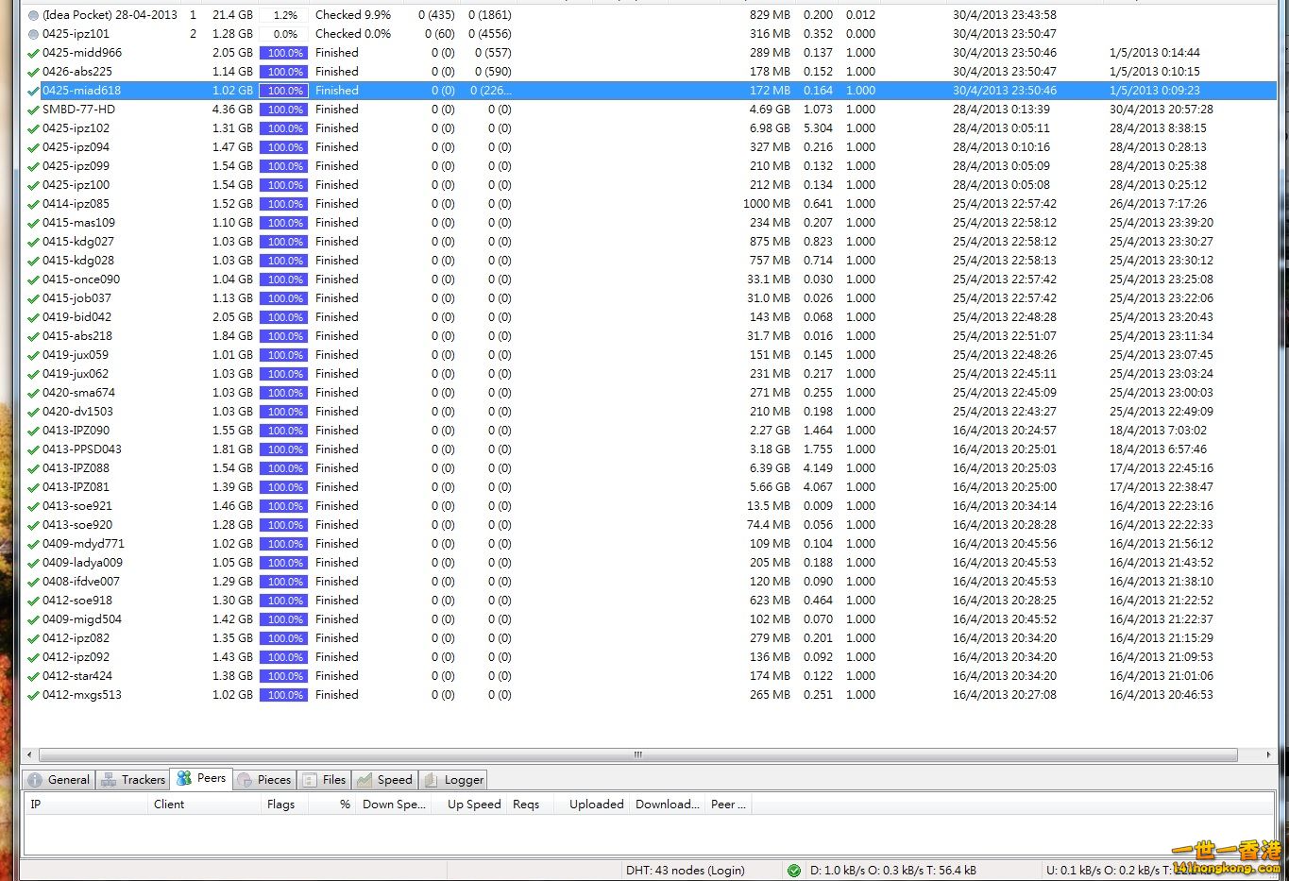Click green checkmark icon of 0425-midd966
1289x881 pixels.
click(x=34, y=53)
